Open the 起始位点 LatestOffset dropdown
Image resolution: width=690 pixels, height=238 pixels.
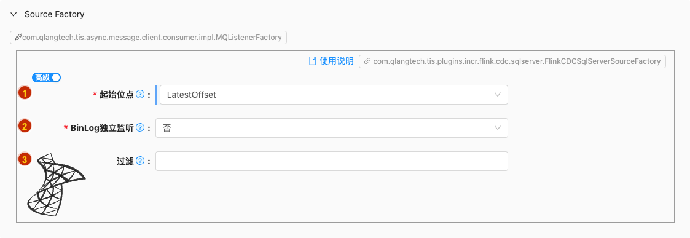(x=332, y=95)
